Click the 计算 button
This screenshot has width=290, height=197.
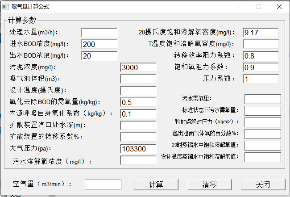coord(156,184)
